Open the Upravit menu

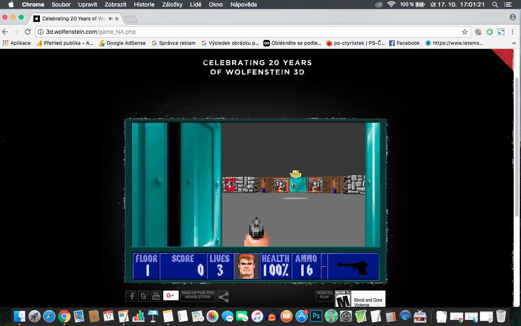(x=88, y=4)
